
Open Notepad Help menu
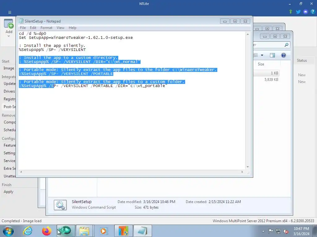[x=72, y=28]
